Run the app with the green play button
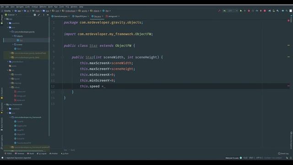This screenshot has height=165, width=293. point(241,11)
